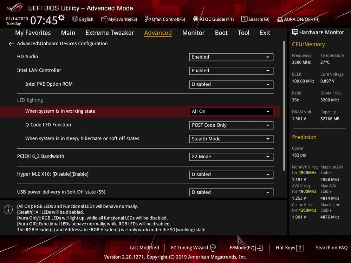
Task: Open the HD Audio dropdown
Action: [x=231, y=57]
